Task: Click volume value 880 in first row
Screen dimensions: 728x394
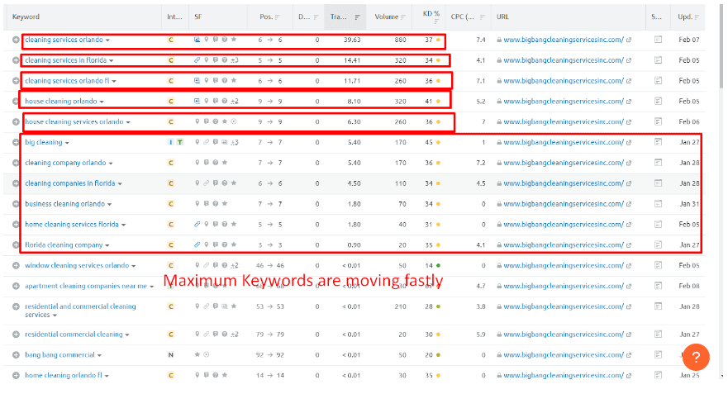Action: pos(400,40)
